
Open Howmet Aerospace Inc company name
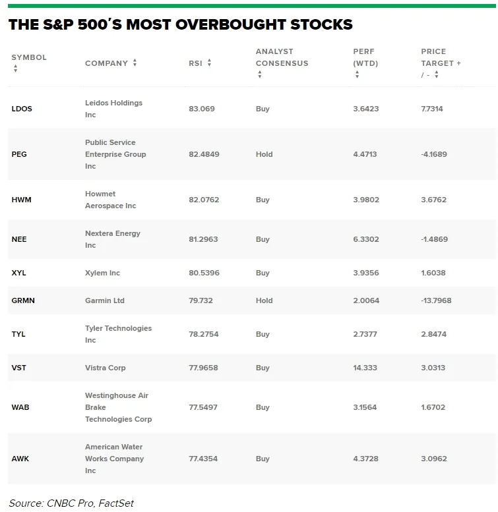point(110,200)
